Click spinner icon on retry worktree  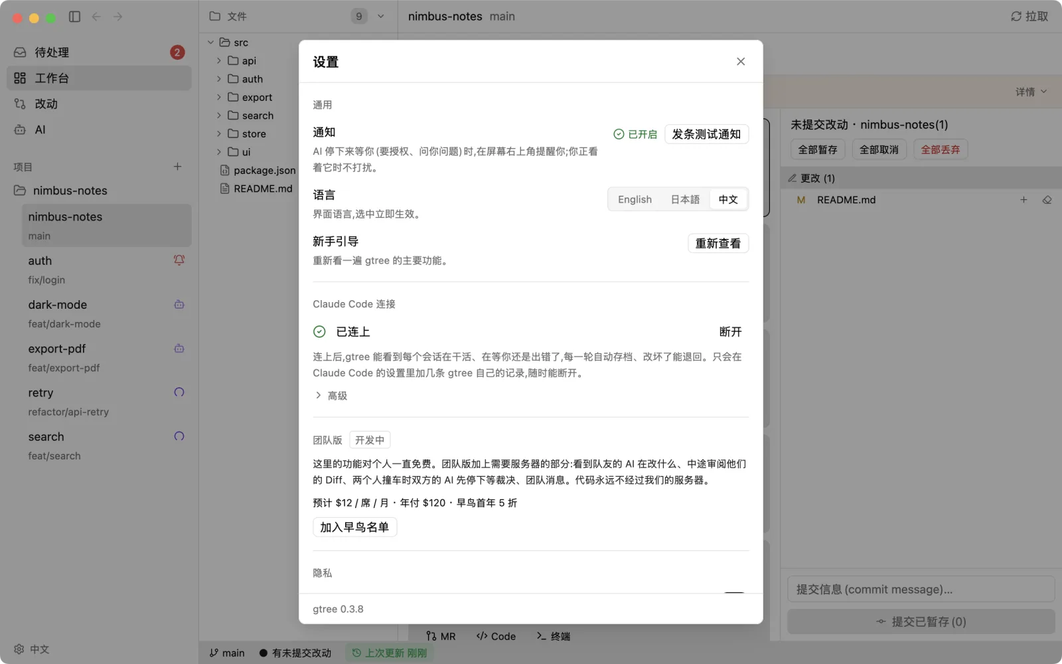click(x=179, y=392)
